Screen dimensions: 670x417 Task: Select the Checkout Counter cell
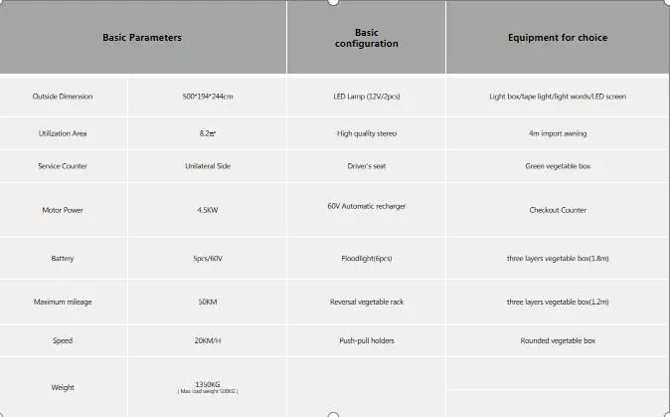coord(558,210)
